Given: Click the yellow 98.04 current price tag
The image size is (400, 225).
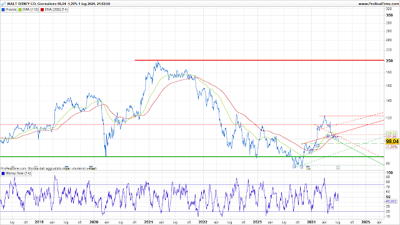Looking at the screenshot, I should tap(392, 141).
